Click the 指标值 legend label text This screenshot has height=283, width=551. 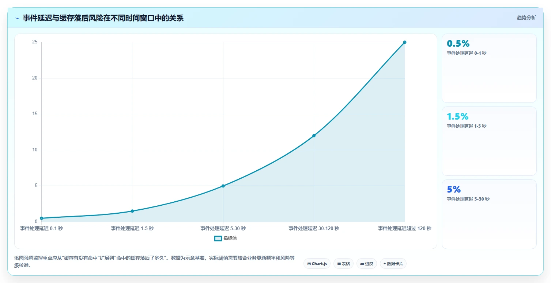230,238
